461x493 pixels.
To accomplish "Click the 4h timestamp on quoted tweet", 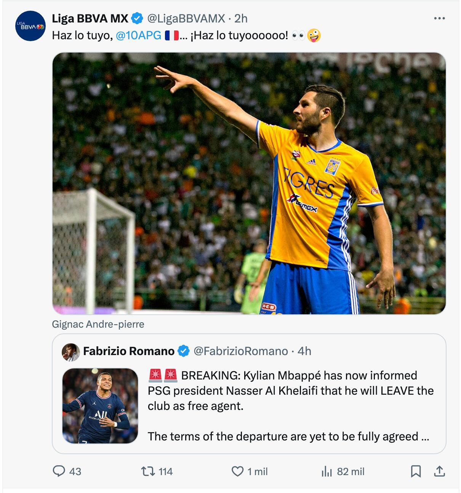I will (304, 351).
